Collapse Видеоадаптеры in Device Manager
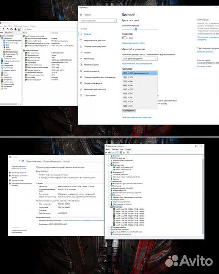The width and height of the screenshot is (219, 274). pyautogui.click(x=109, y=165)
